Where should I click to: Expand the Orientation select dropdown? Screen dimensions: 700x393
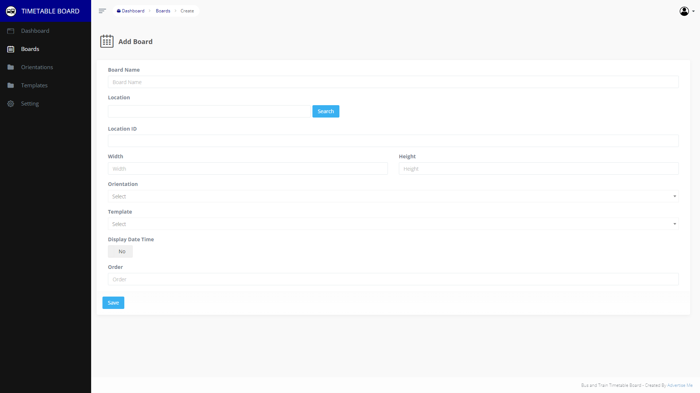click(393, 196)
